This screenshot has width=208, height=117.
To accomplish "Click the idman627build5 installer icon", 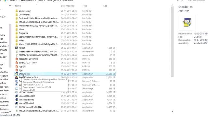I will pyautogui.click(x=17, y=103).
